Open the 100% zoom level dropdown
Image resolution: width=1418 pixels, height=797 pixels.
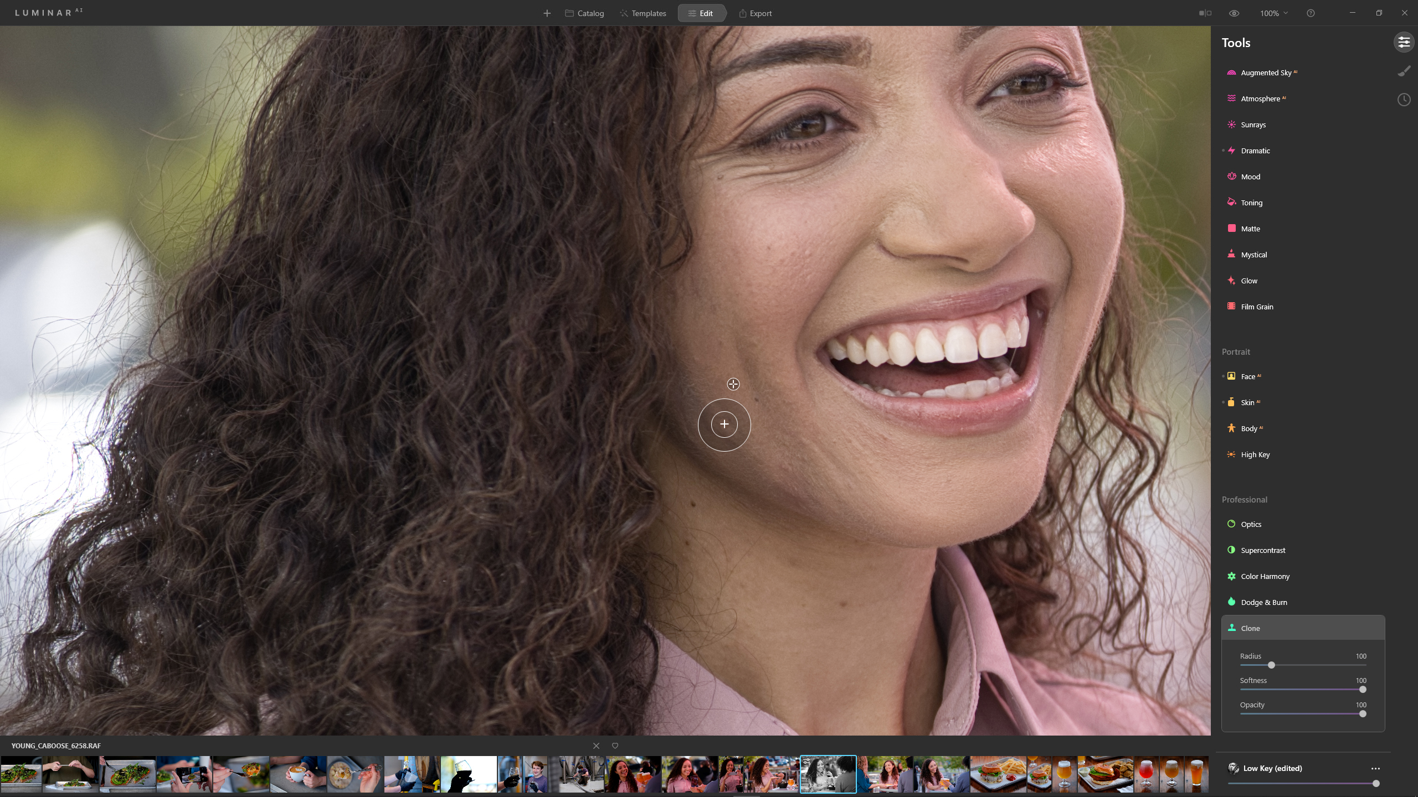tap(1274, 13)
